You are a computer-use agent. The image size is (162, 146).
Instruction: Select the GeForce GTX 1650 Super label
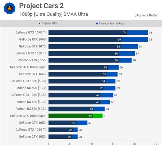point(28,116)
